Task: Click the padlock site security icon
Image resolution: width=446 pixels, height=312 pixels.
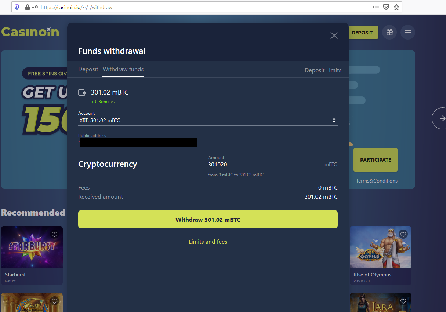Action: 27,7
